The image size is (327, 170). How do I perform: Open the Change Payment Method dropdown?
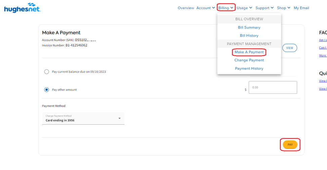(83, 118)
